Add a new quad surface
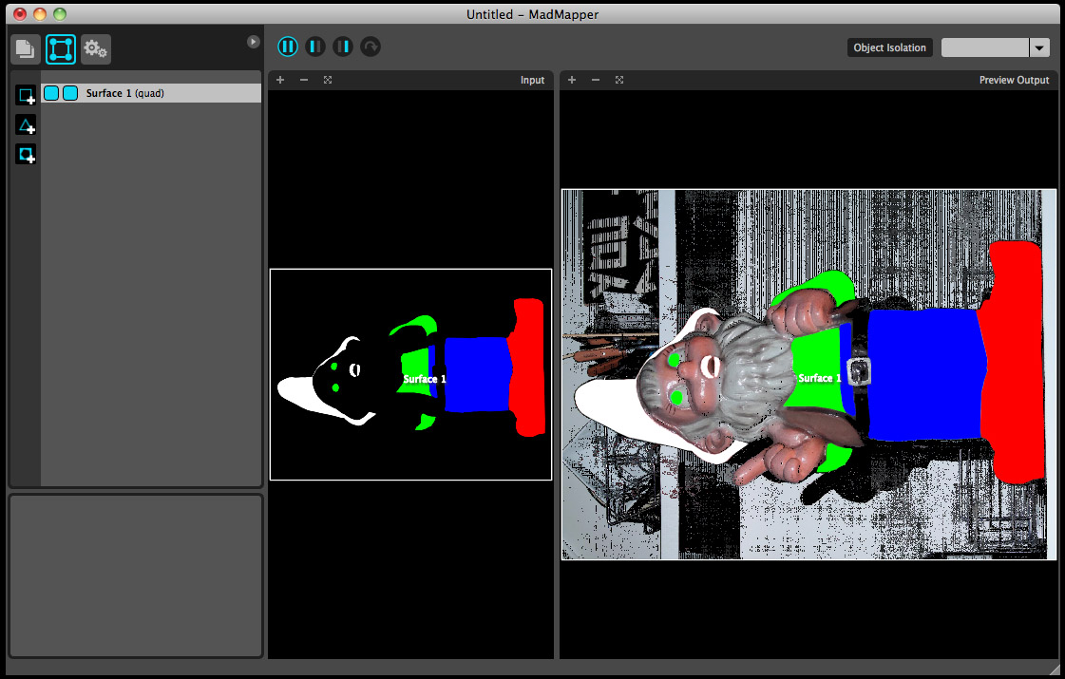 coord(26,96)
